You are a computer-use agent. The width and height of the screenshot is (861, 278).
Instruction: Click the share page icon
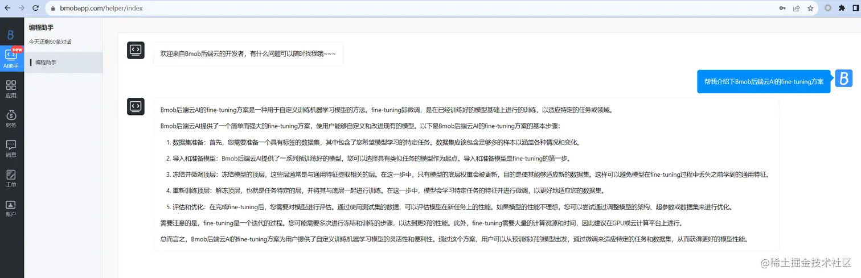tap(797, 9)
